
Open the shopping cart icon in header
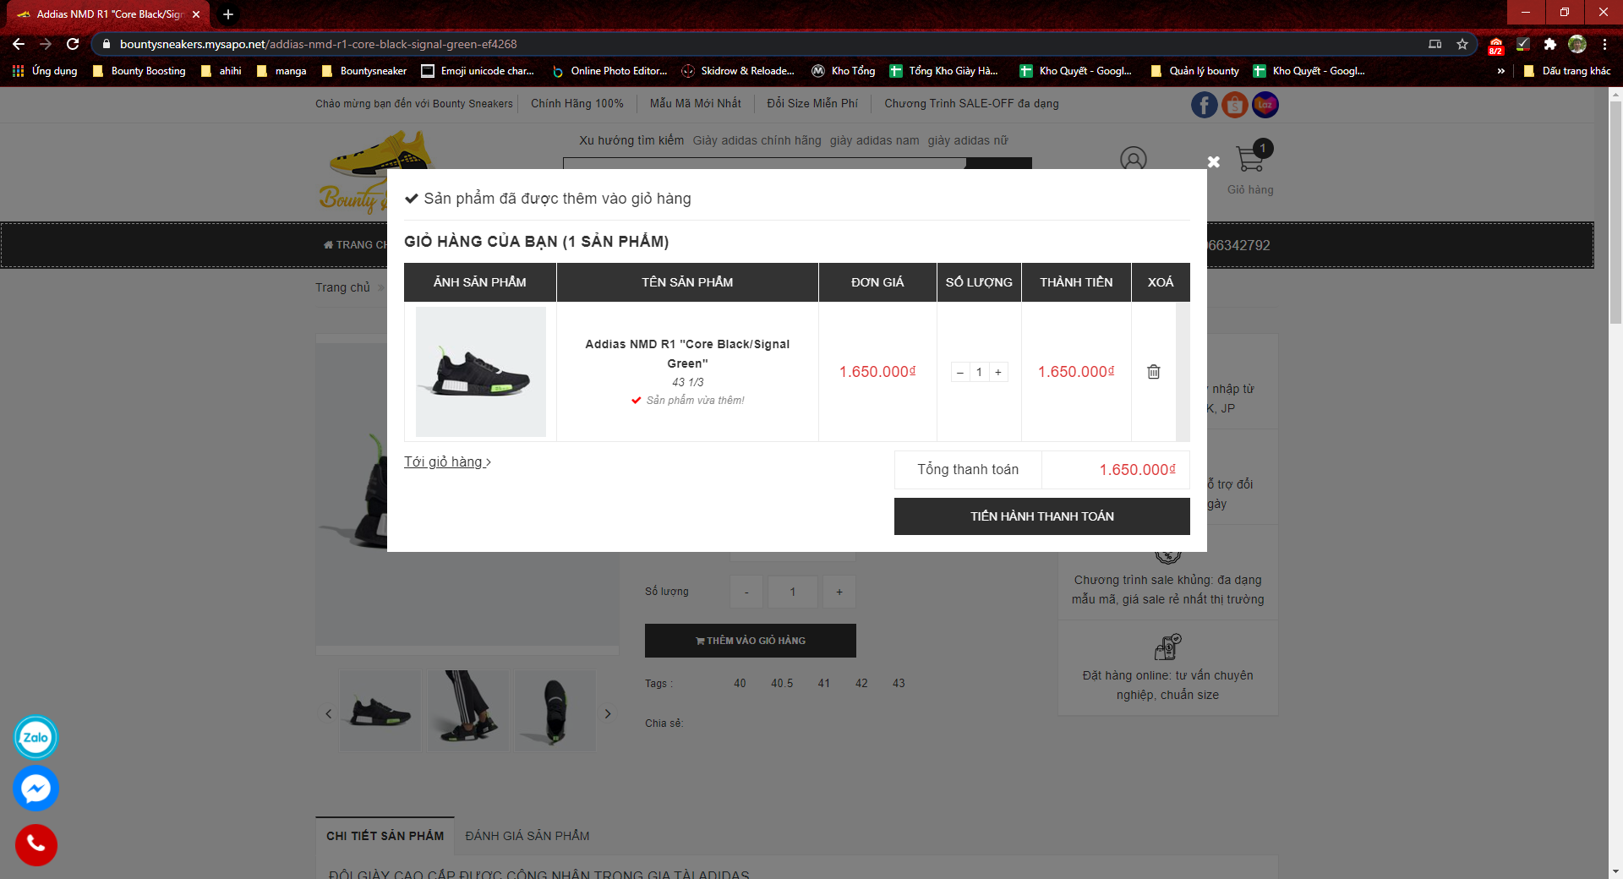click(1251, 158)
